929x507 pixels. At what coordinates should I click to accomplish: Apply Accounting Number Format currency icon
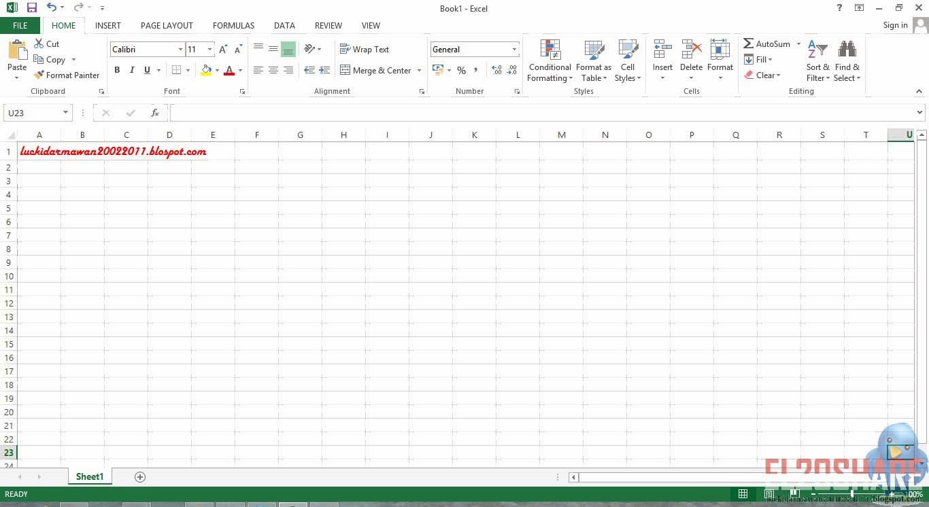point(437,70)
